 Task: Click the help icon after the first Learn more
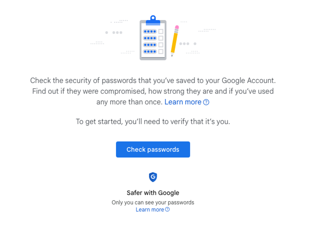(x=206, y=102)
